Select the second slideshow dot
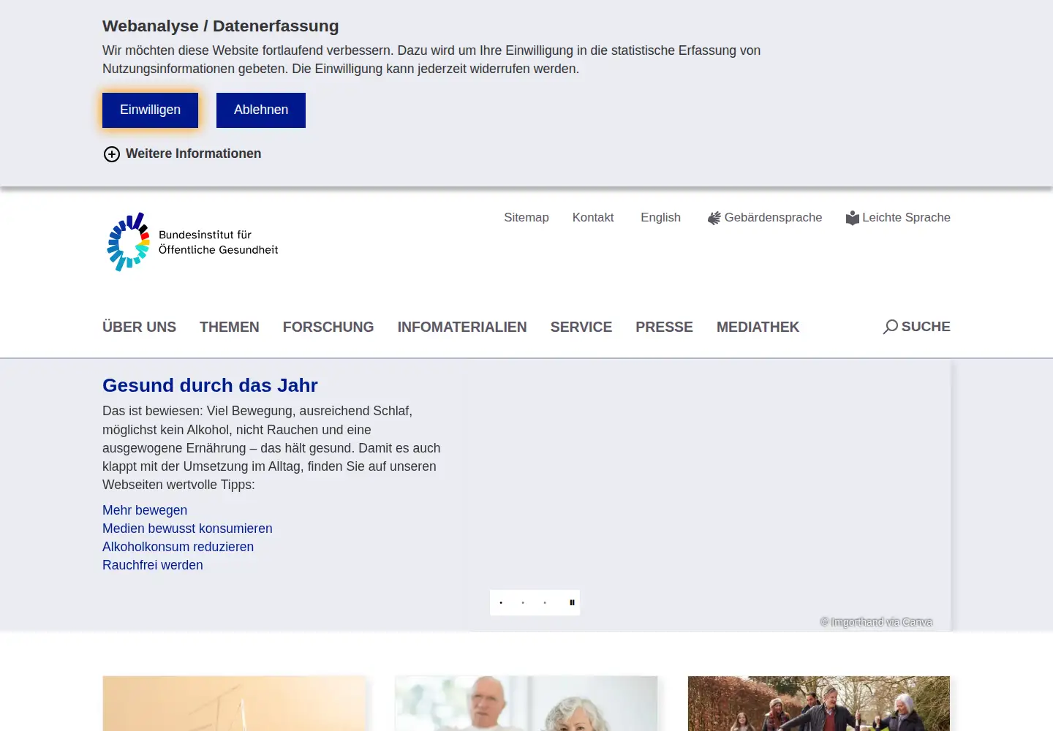 pos(523,602)
